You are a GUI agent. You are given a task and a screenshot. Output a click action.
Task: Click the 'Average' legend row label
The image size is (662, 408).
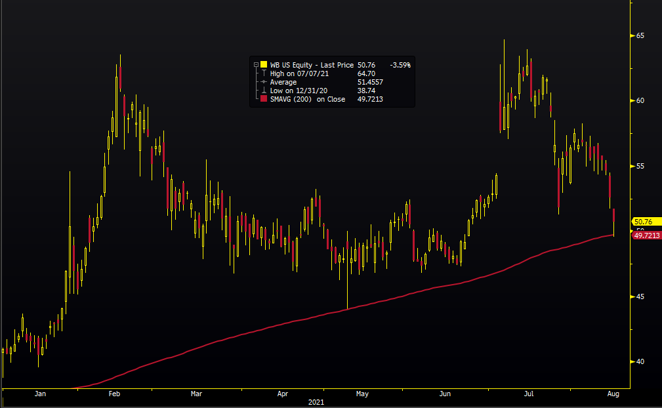[x=283, y=82]
